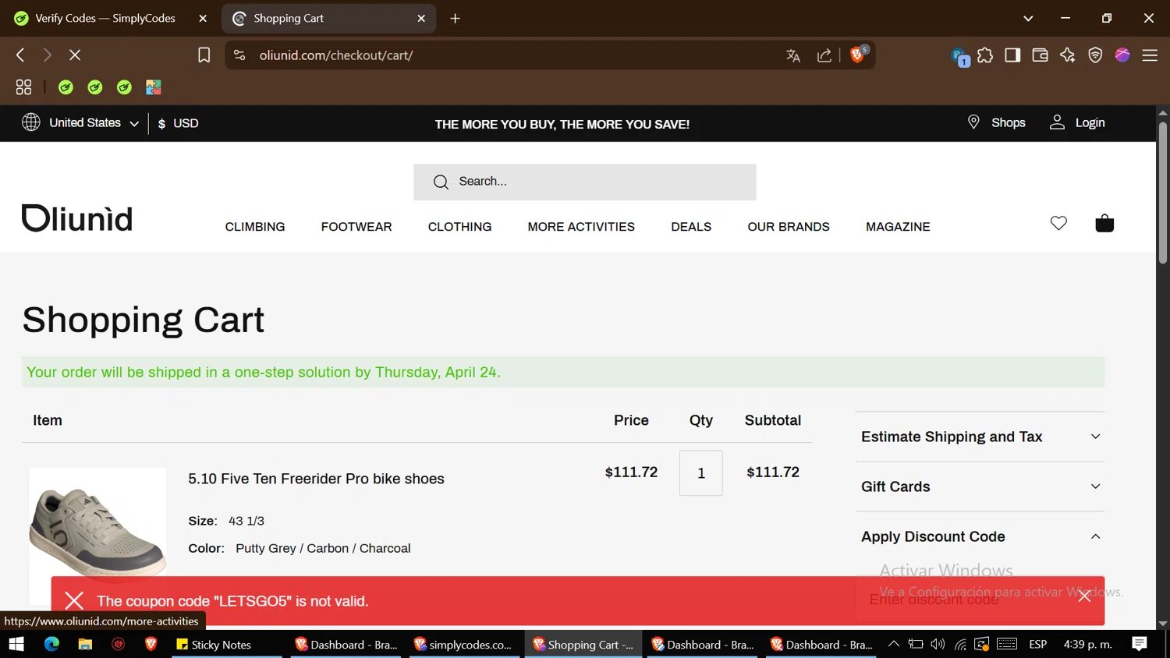Switch to Sticky Notes in taskbar
This screenshot has width=1170, height=658.
[226, 644]
